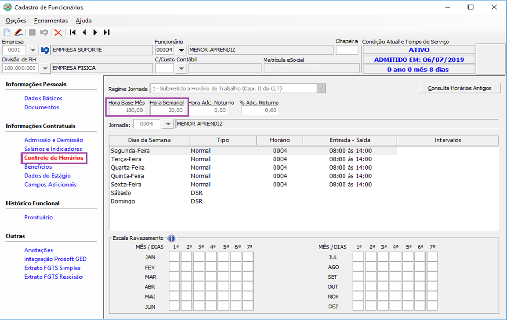
Task: Open Admissão e Demissão section
Action: 54,140
